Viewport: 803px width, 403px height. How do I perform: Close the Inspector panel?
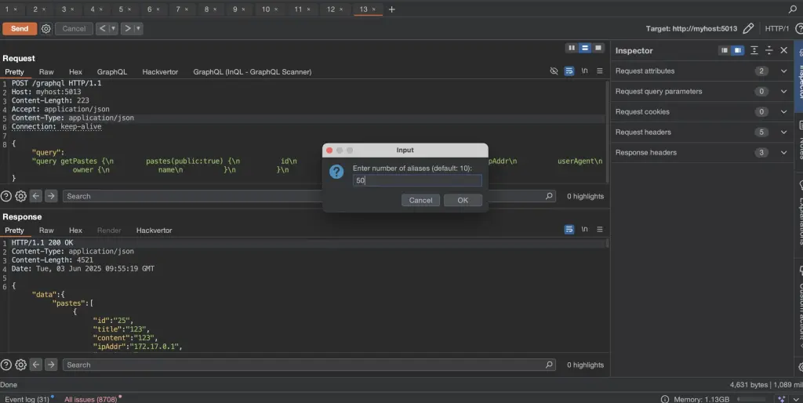(x=783, y=50)
